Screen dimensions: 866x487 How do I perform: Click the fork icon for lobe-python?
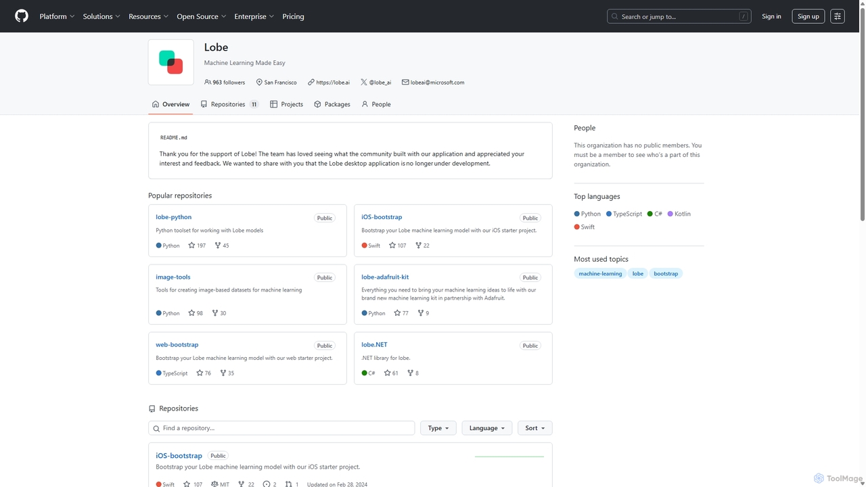218,246
